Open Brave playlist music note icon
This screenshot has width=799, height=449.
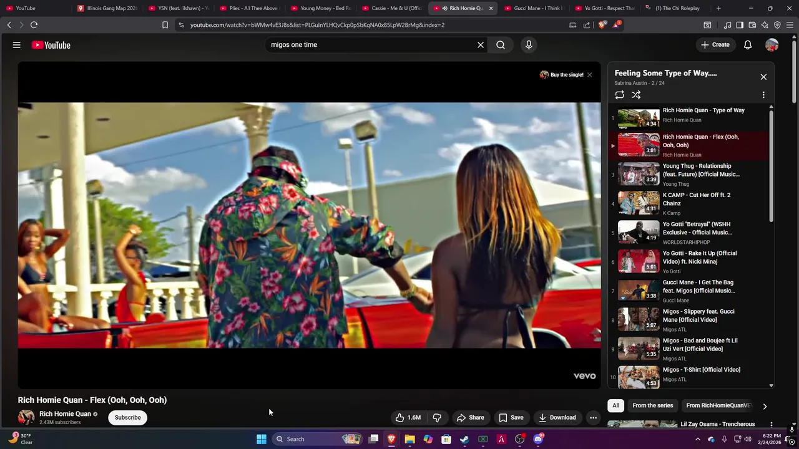click(x=727, y=25)
